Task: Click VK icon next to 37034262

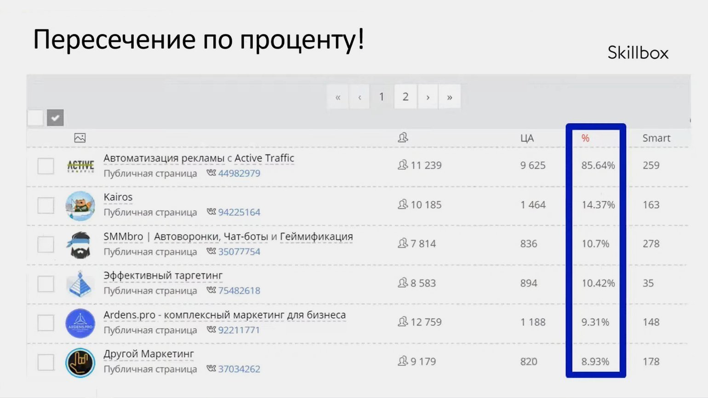Action: click(x=211, y=369)
